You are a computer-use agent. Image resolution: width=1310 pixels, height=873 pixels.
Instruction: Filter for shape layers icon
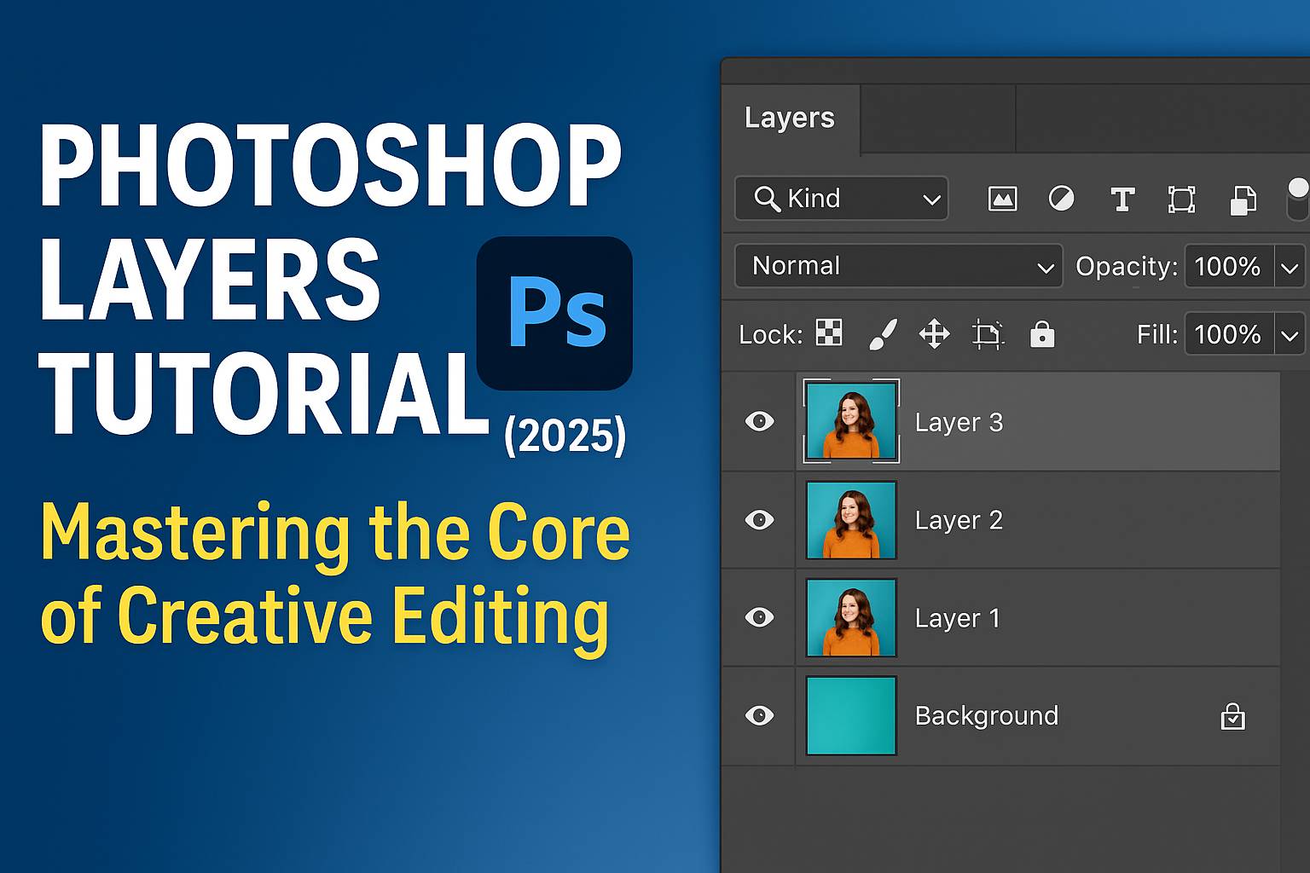(1181, 199)
